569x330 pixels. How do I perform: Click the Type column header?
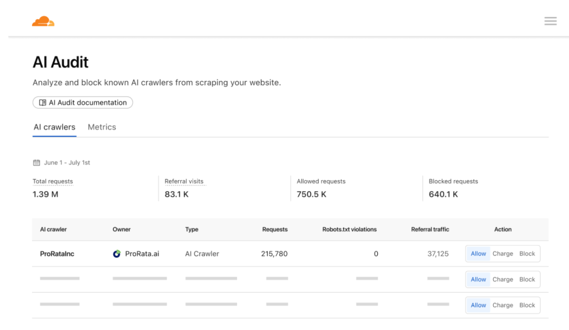[x=192, y=229]
